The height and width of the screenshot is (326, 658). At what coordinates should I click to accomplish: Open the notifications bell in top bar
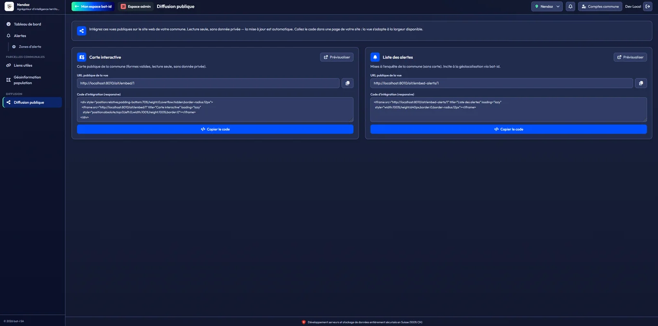(x=570, y=6)
